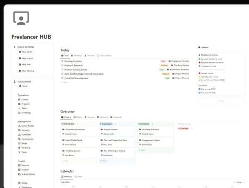The image size is (249, 188).
Task: Open The White Paper Wizard card
Action: point(117,153)
